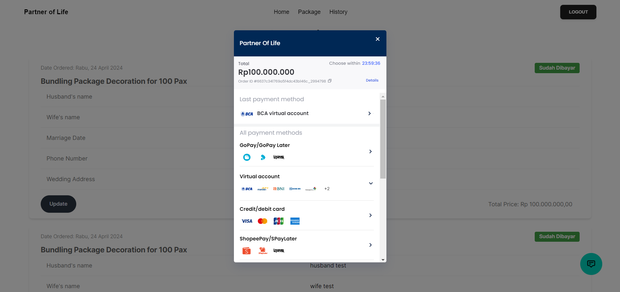620x292 pixels.
Task: Click the Rp100.000.000 total amount
Action: [266, 72]
